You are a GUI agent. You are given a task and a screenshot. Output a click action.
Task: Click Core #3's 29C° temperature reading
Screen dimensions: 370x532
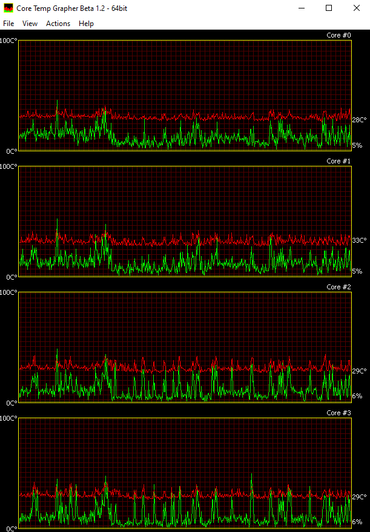(x=359, y=497)
